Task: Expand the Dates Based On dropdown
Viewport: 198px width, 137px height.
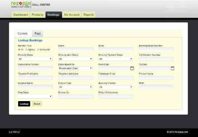Action: pyautogui.click(x=75, y=68)
